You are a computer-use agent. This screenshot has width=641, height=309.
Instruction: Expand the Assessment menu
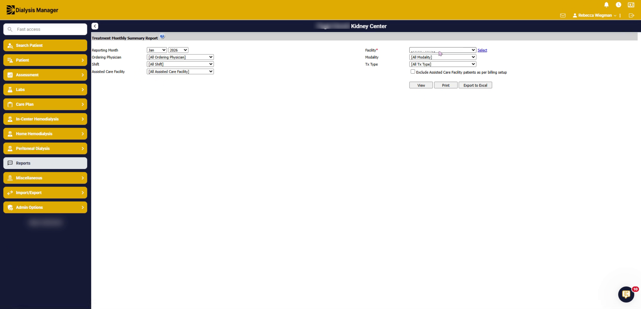pos(45,75)
